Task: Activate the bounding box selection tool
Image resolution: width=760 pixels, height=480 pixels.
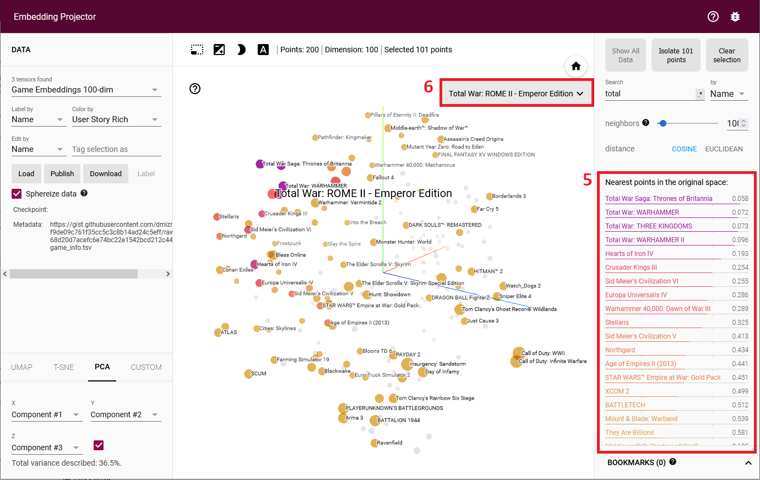Action: 197,50
